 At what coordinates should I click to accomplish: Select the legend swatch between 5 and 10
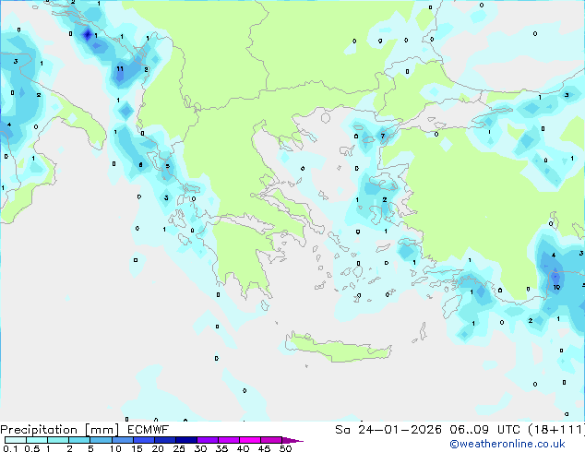[x=101, y=440]
